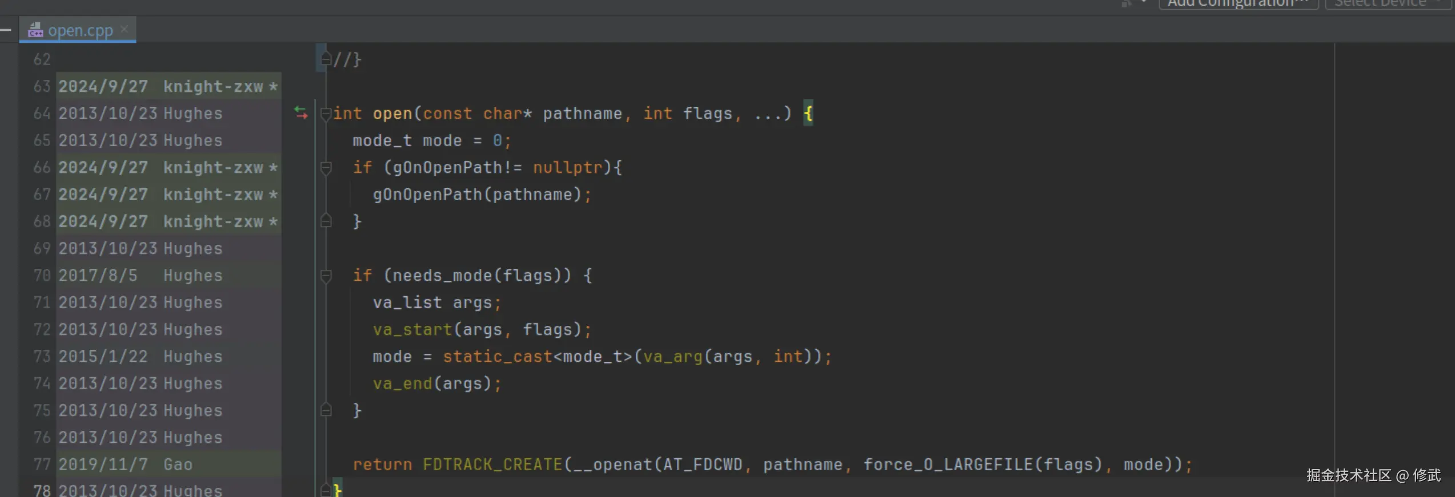Click blame annotation on line 66
This screenshot has height=497, width=1455.
point(168,168)
